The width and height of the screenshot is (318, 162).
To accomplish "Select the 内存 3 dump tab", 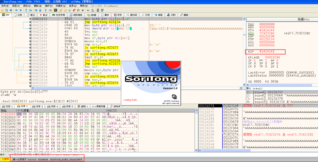I will [38, 106].
